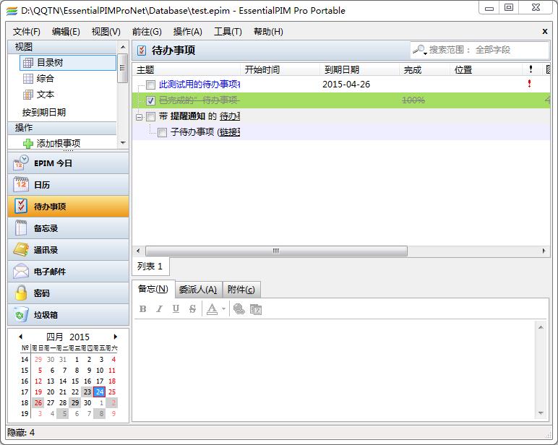Uncheck the completed 已完成的 task checkbox

150,101
